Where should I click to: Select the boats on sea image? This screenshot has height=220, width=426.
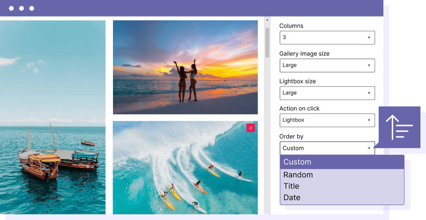tap(53, 116)
